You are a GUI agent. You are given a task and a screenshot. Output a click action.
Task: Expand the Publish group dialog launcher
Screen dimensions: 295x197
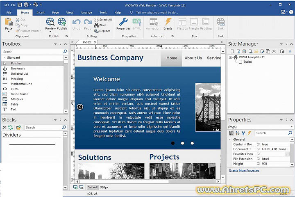(x=66, y=36)
